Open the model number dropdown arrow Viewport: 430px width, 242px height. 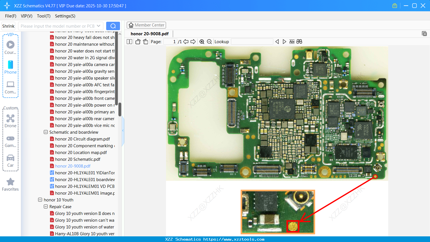tap(99, 26)
